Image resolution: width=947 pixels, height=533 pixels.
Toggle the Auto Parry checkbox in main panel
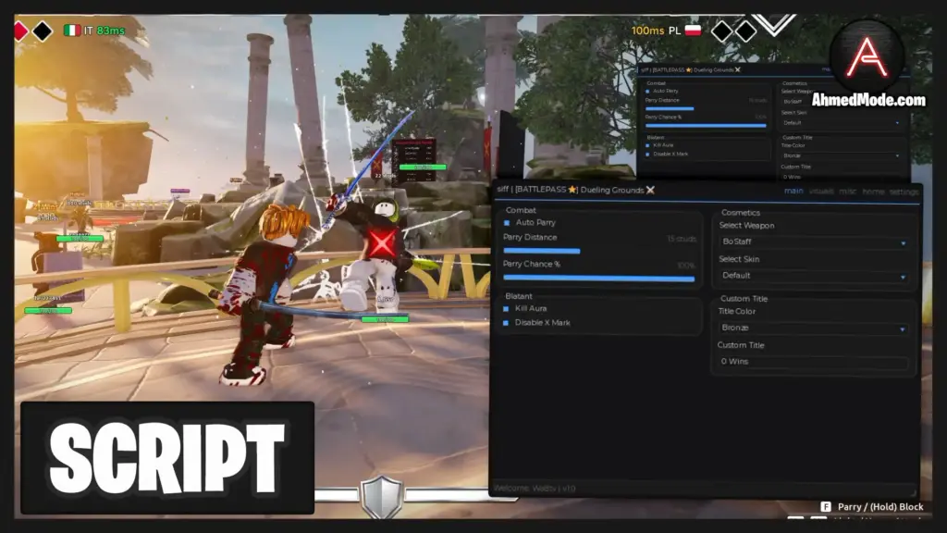click(x=507, y=223)
